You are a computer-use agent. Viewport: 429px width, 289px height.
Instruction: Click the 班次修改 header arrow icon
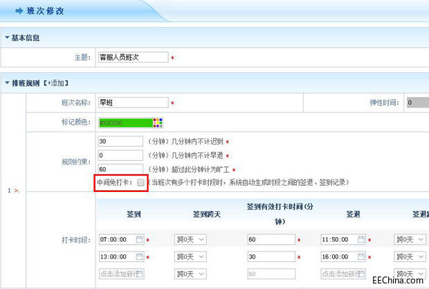19,11
